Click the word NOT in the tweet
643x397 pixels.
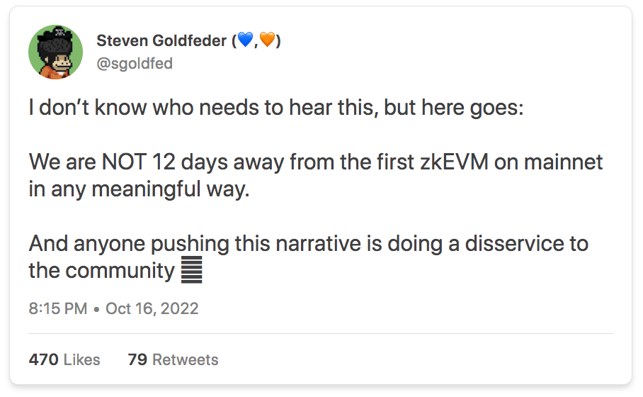pos(124,162)
